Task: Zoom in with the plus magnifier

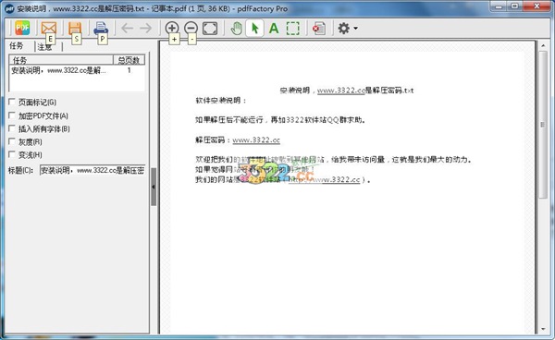Action: [172, 28]
